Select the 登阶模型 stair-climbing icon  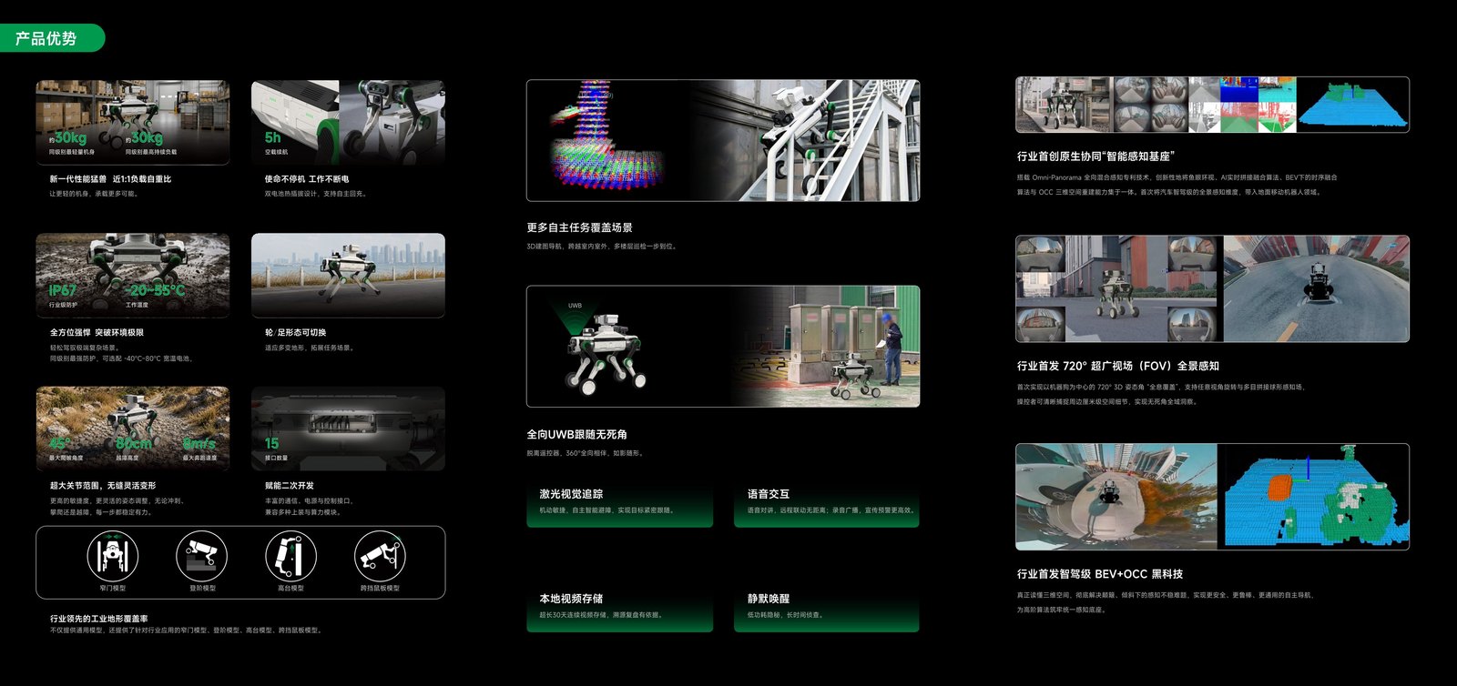pos(201,556)
